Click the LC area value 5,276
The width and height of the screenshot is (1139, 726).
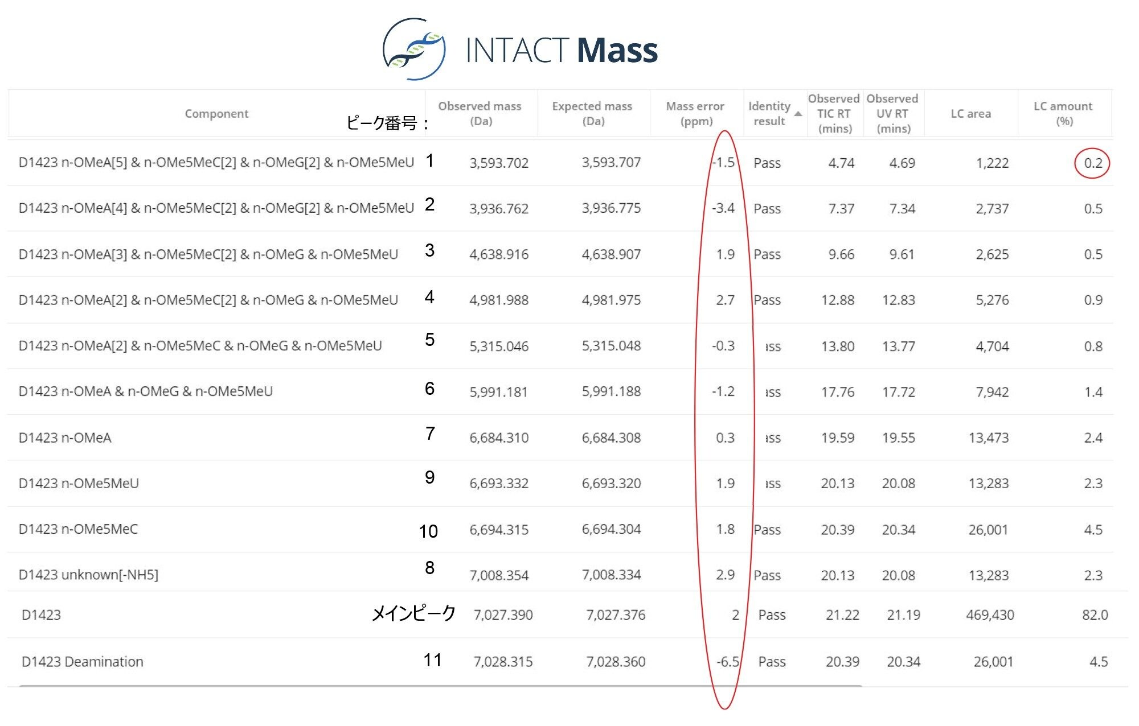click(x=992, y=300)
